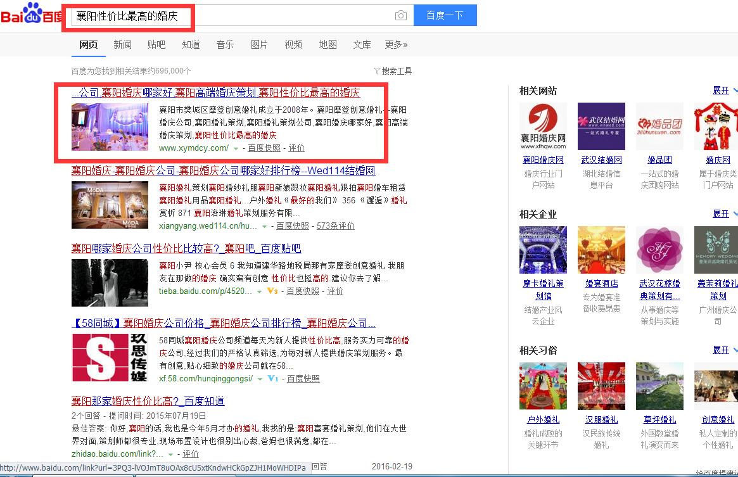Click the tieba result thumbnail of the bride
This screenshot has width=738, height=477.
110,283
